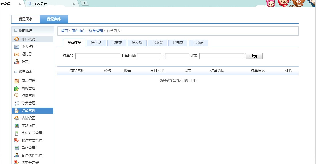Viewport: 316px width, 164px height.
Task: Click the 配送方式管理 icon
Action: point(17,140)
